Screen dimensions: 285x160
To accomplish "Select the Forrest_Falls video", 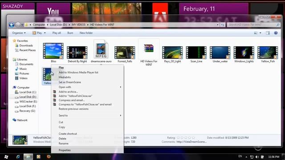I will point(125,54).
